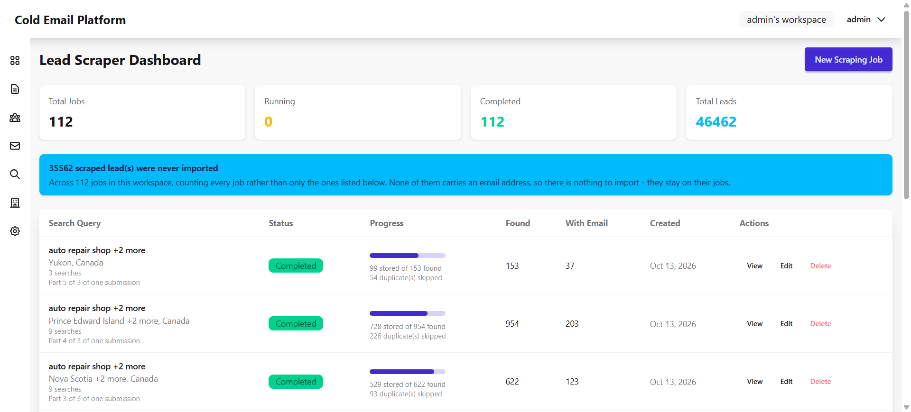
Task: View the Yukon, Canada job
Action: point(754,266)
